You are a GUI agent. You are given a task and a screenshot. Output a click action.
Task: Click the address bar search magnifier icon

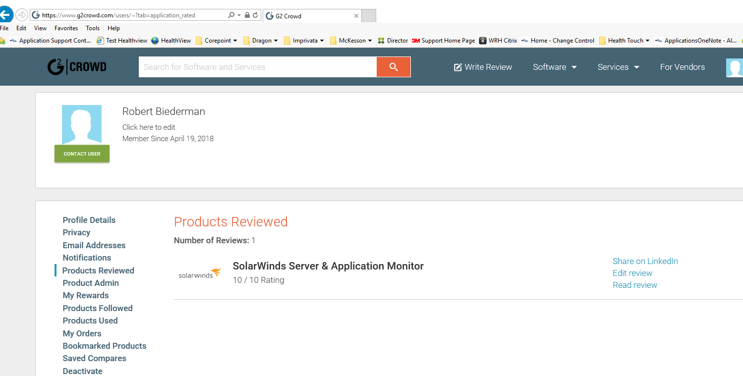tap(231, 15)
